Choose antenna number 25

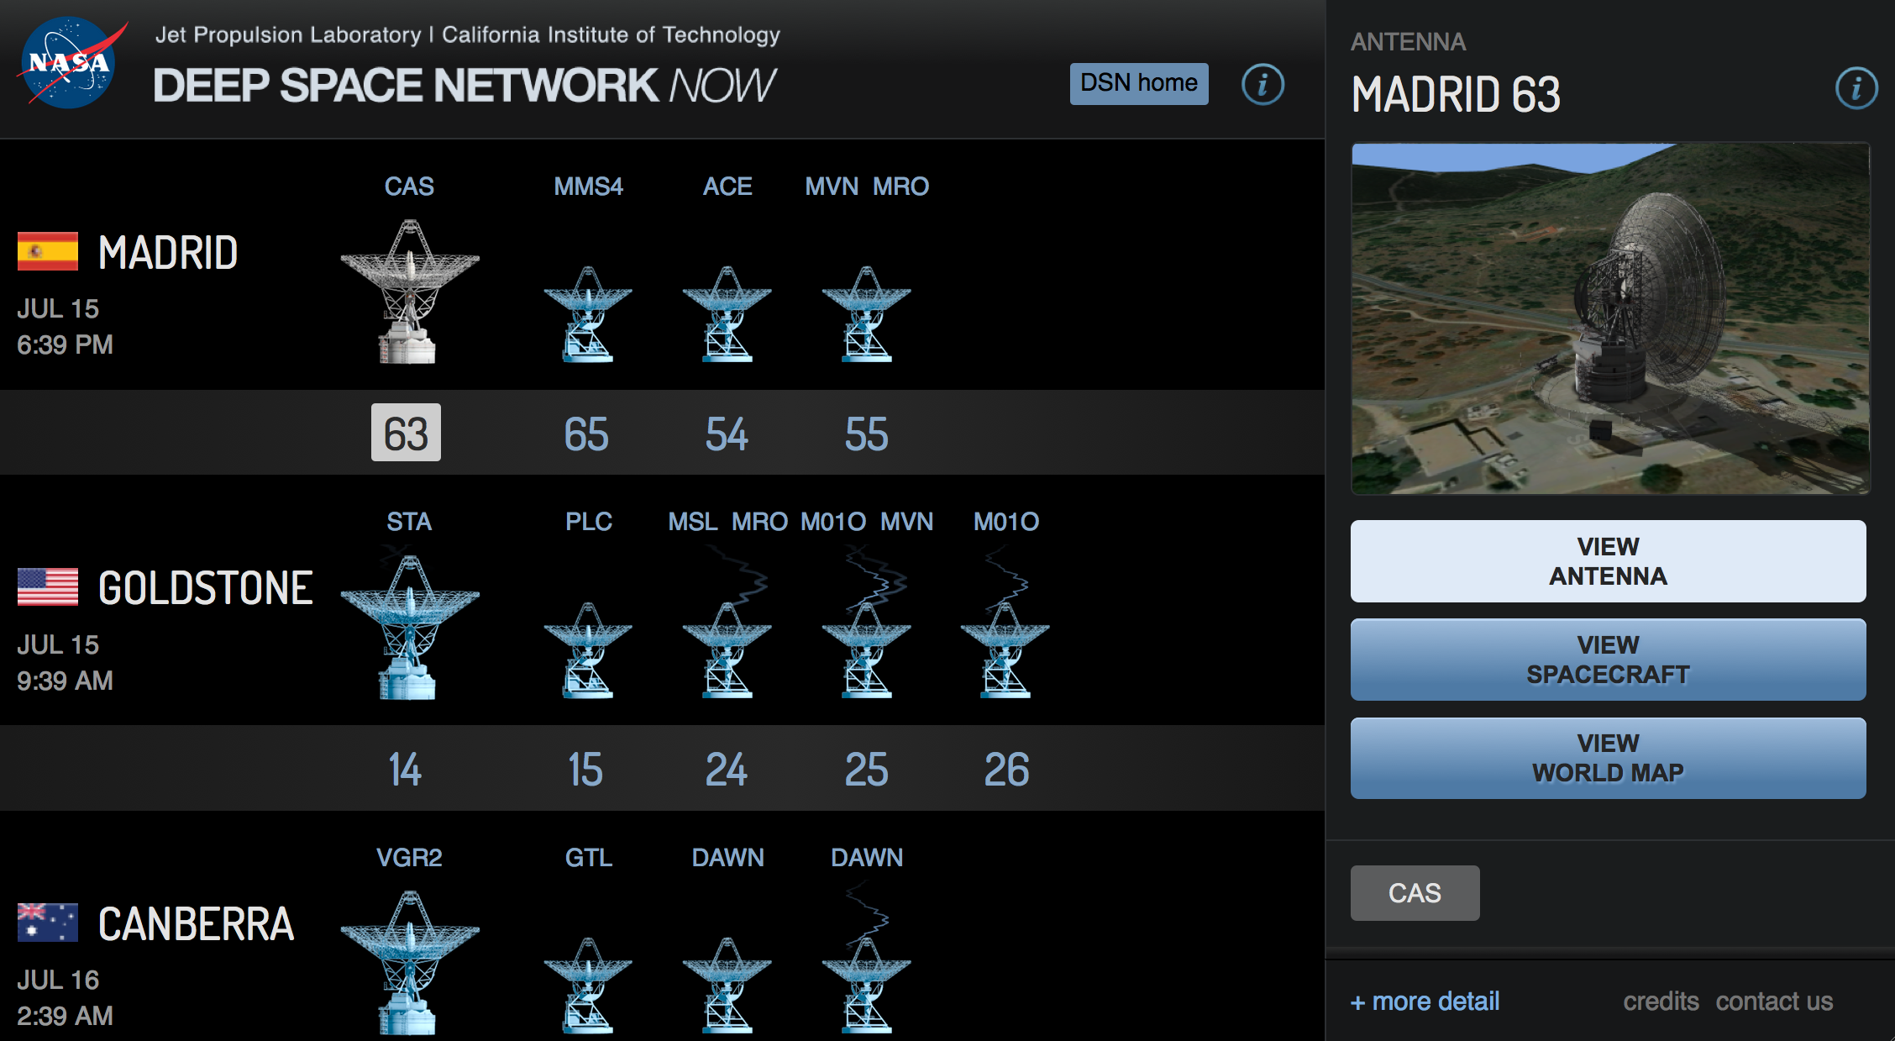coord(866,770)
